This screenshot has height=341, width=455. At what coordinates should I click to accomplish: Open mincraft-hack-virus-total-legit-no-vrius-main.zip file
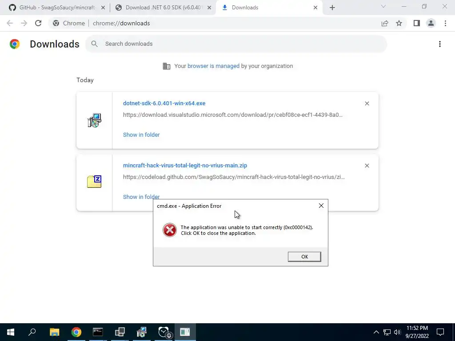pyautogui.click(x=185, y=165)
